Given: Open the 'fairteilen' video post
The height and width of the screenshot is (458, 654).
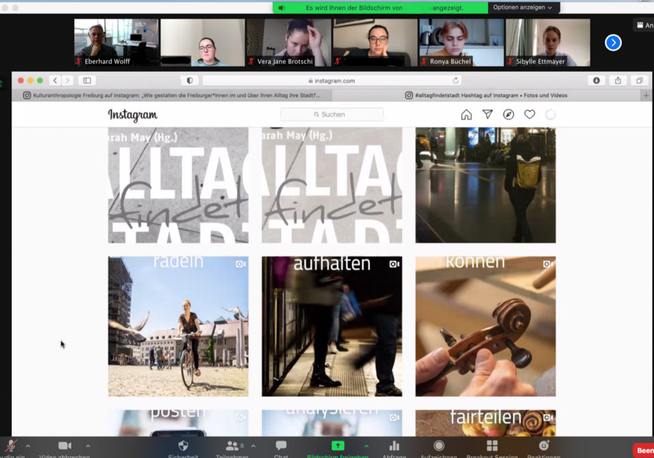Looking at the screenshot, I should tap(486, 423).
